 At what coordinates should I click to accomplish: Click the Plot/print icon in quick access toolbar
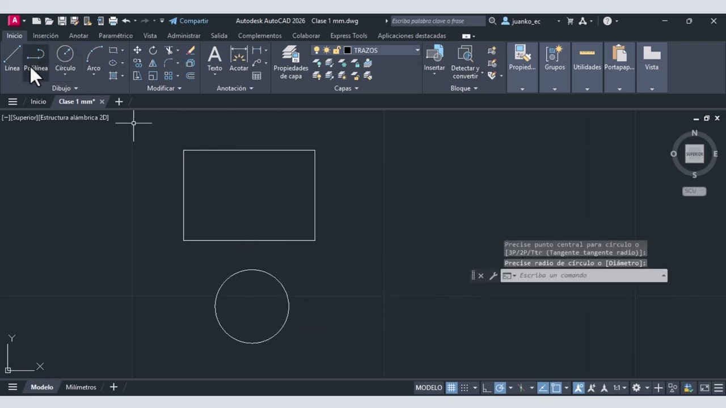coord(113,21)
